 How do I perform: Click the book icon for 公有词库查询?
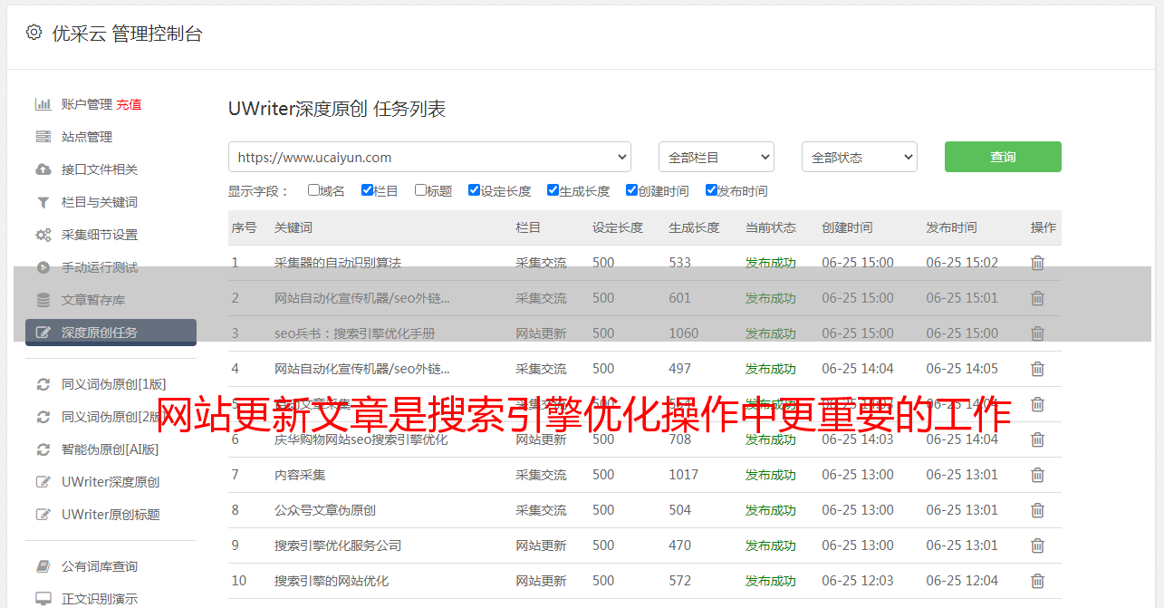click(x=43, y=566)
